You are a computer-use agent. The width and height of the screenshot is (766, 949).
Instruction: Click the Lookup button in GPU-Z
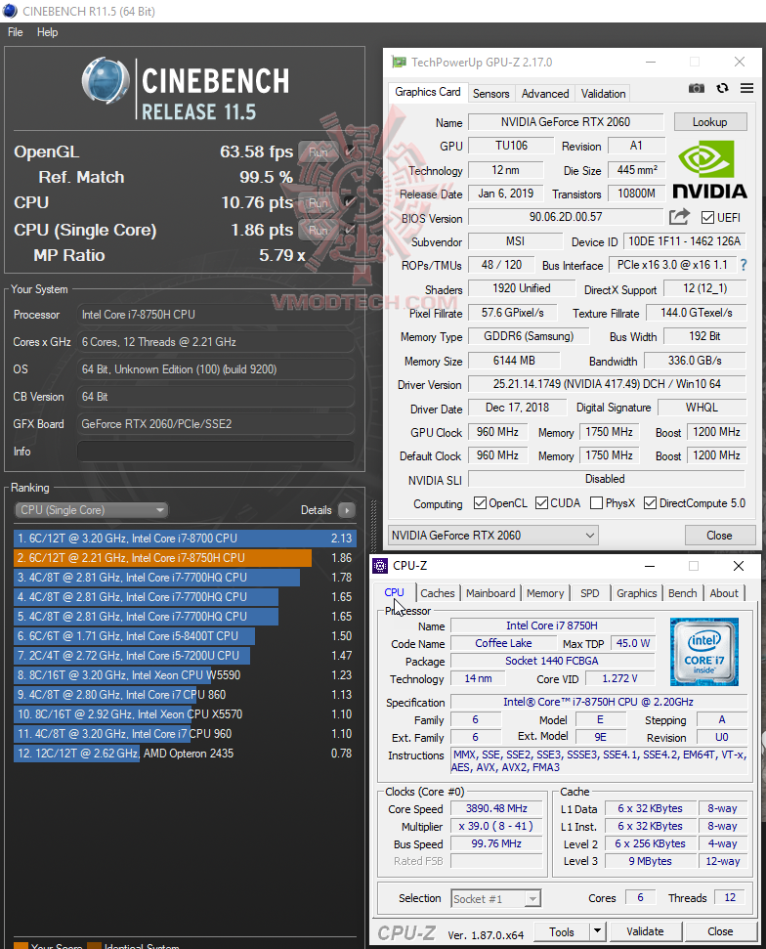coord(710,121)
